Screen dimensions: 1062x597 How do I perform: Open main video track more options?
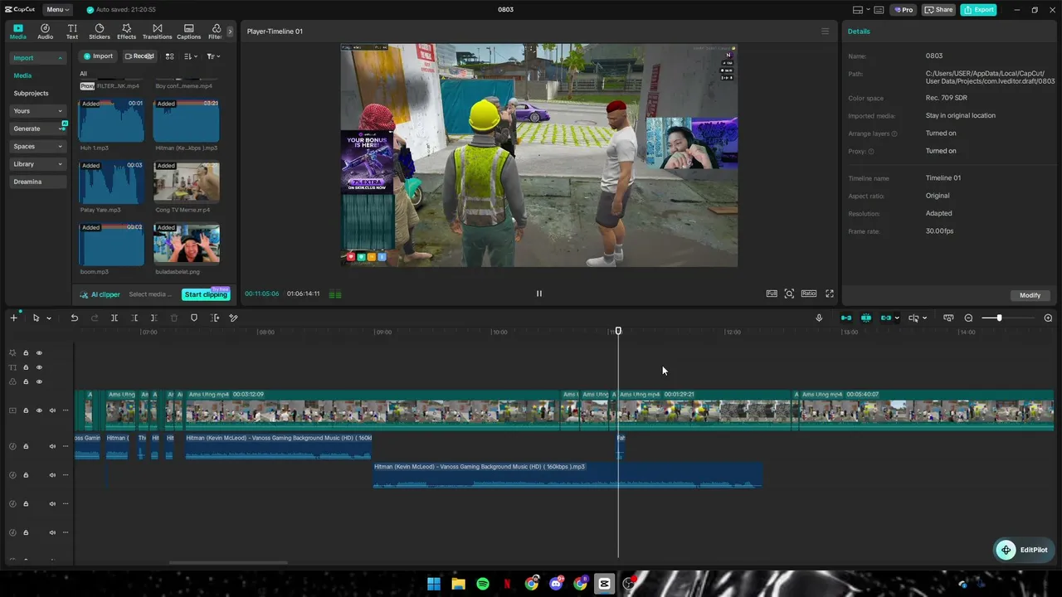(66, 410)
